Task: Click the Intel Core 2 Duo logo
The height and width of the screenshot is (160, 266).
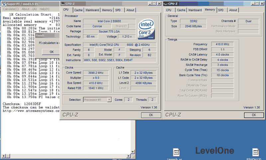Action: (x=146, y=29)
